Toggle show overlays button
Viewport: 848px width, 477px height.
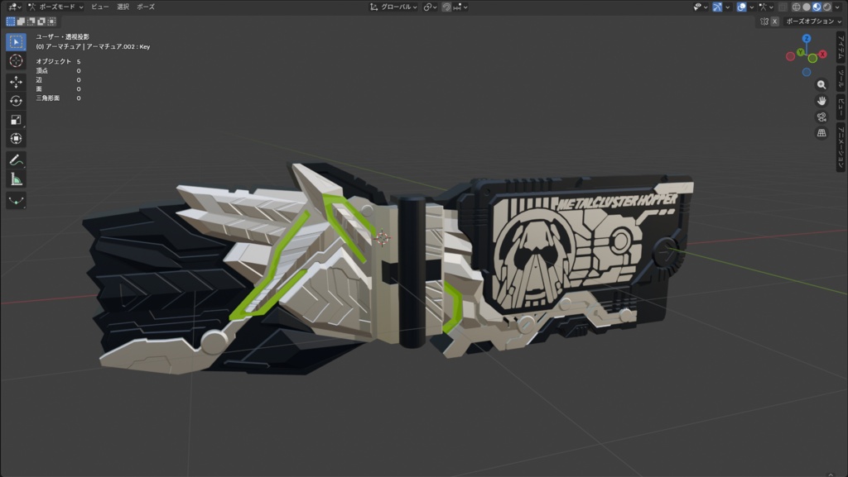742,7
